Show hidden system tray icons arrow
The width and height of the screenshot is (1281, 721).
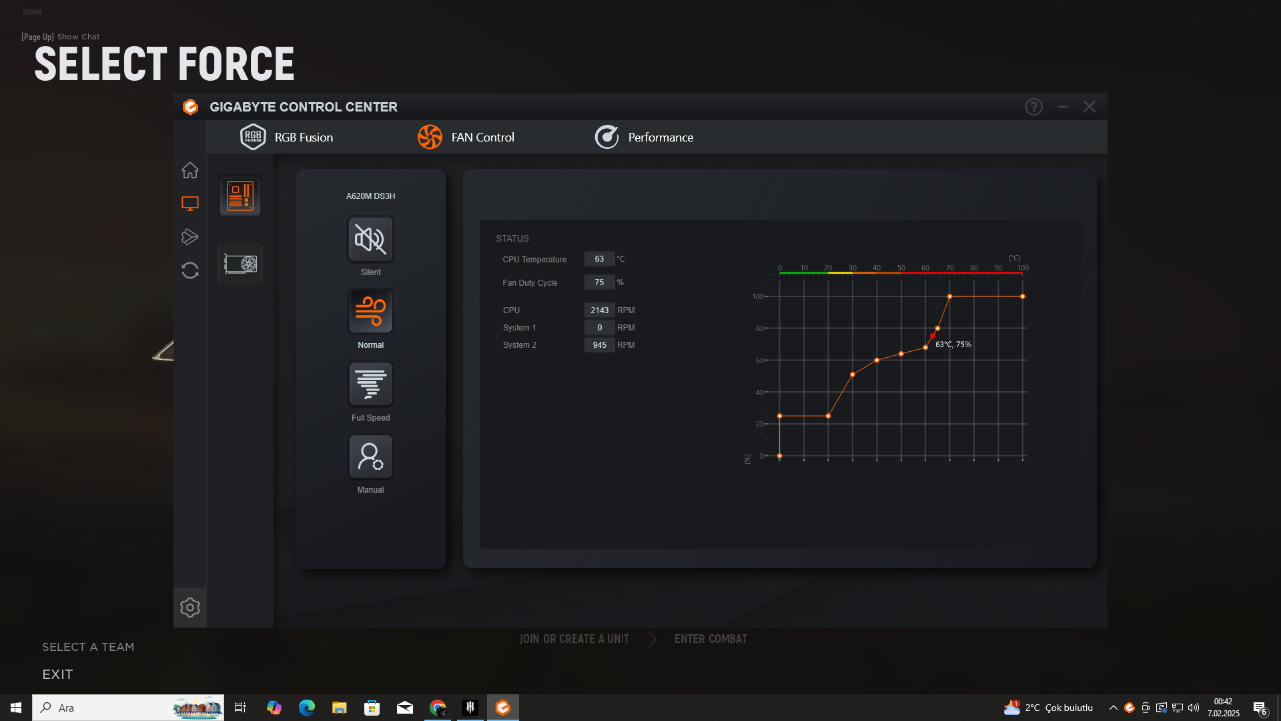(1113, 708)
